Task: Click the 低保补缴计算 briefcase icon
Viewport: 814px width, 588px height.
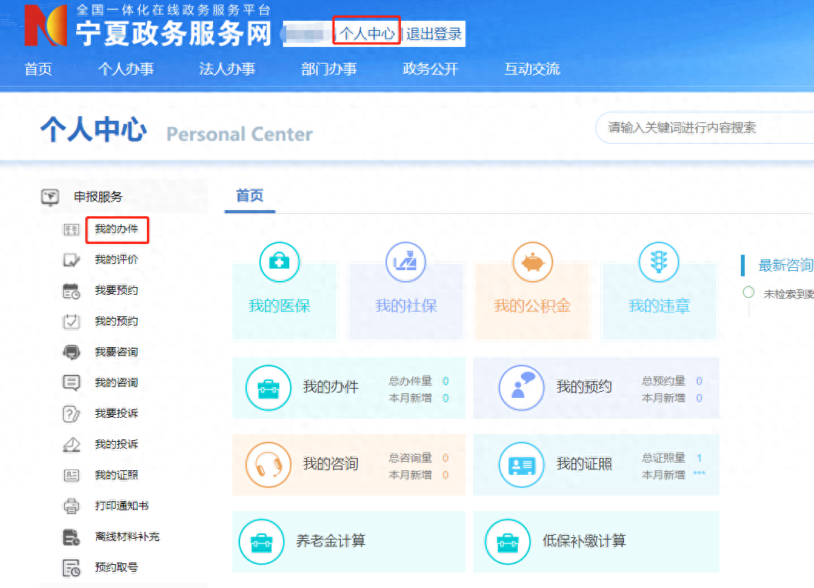Action: pos(507,542)
